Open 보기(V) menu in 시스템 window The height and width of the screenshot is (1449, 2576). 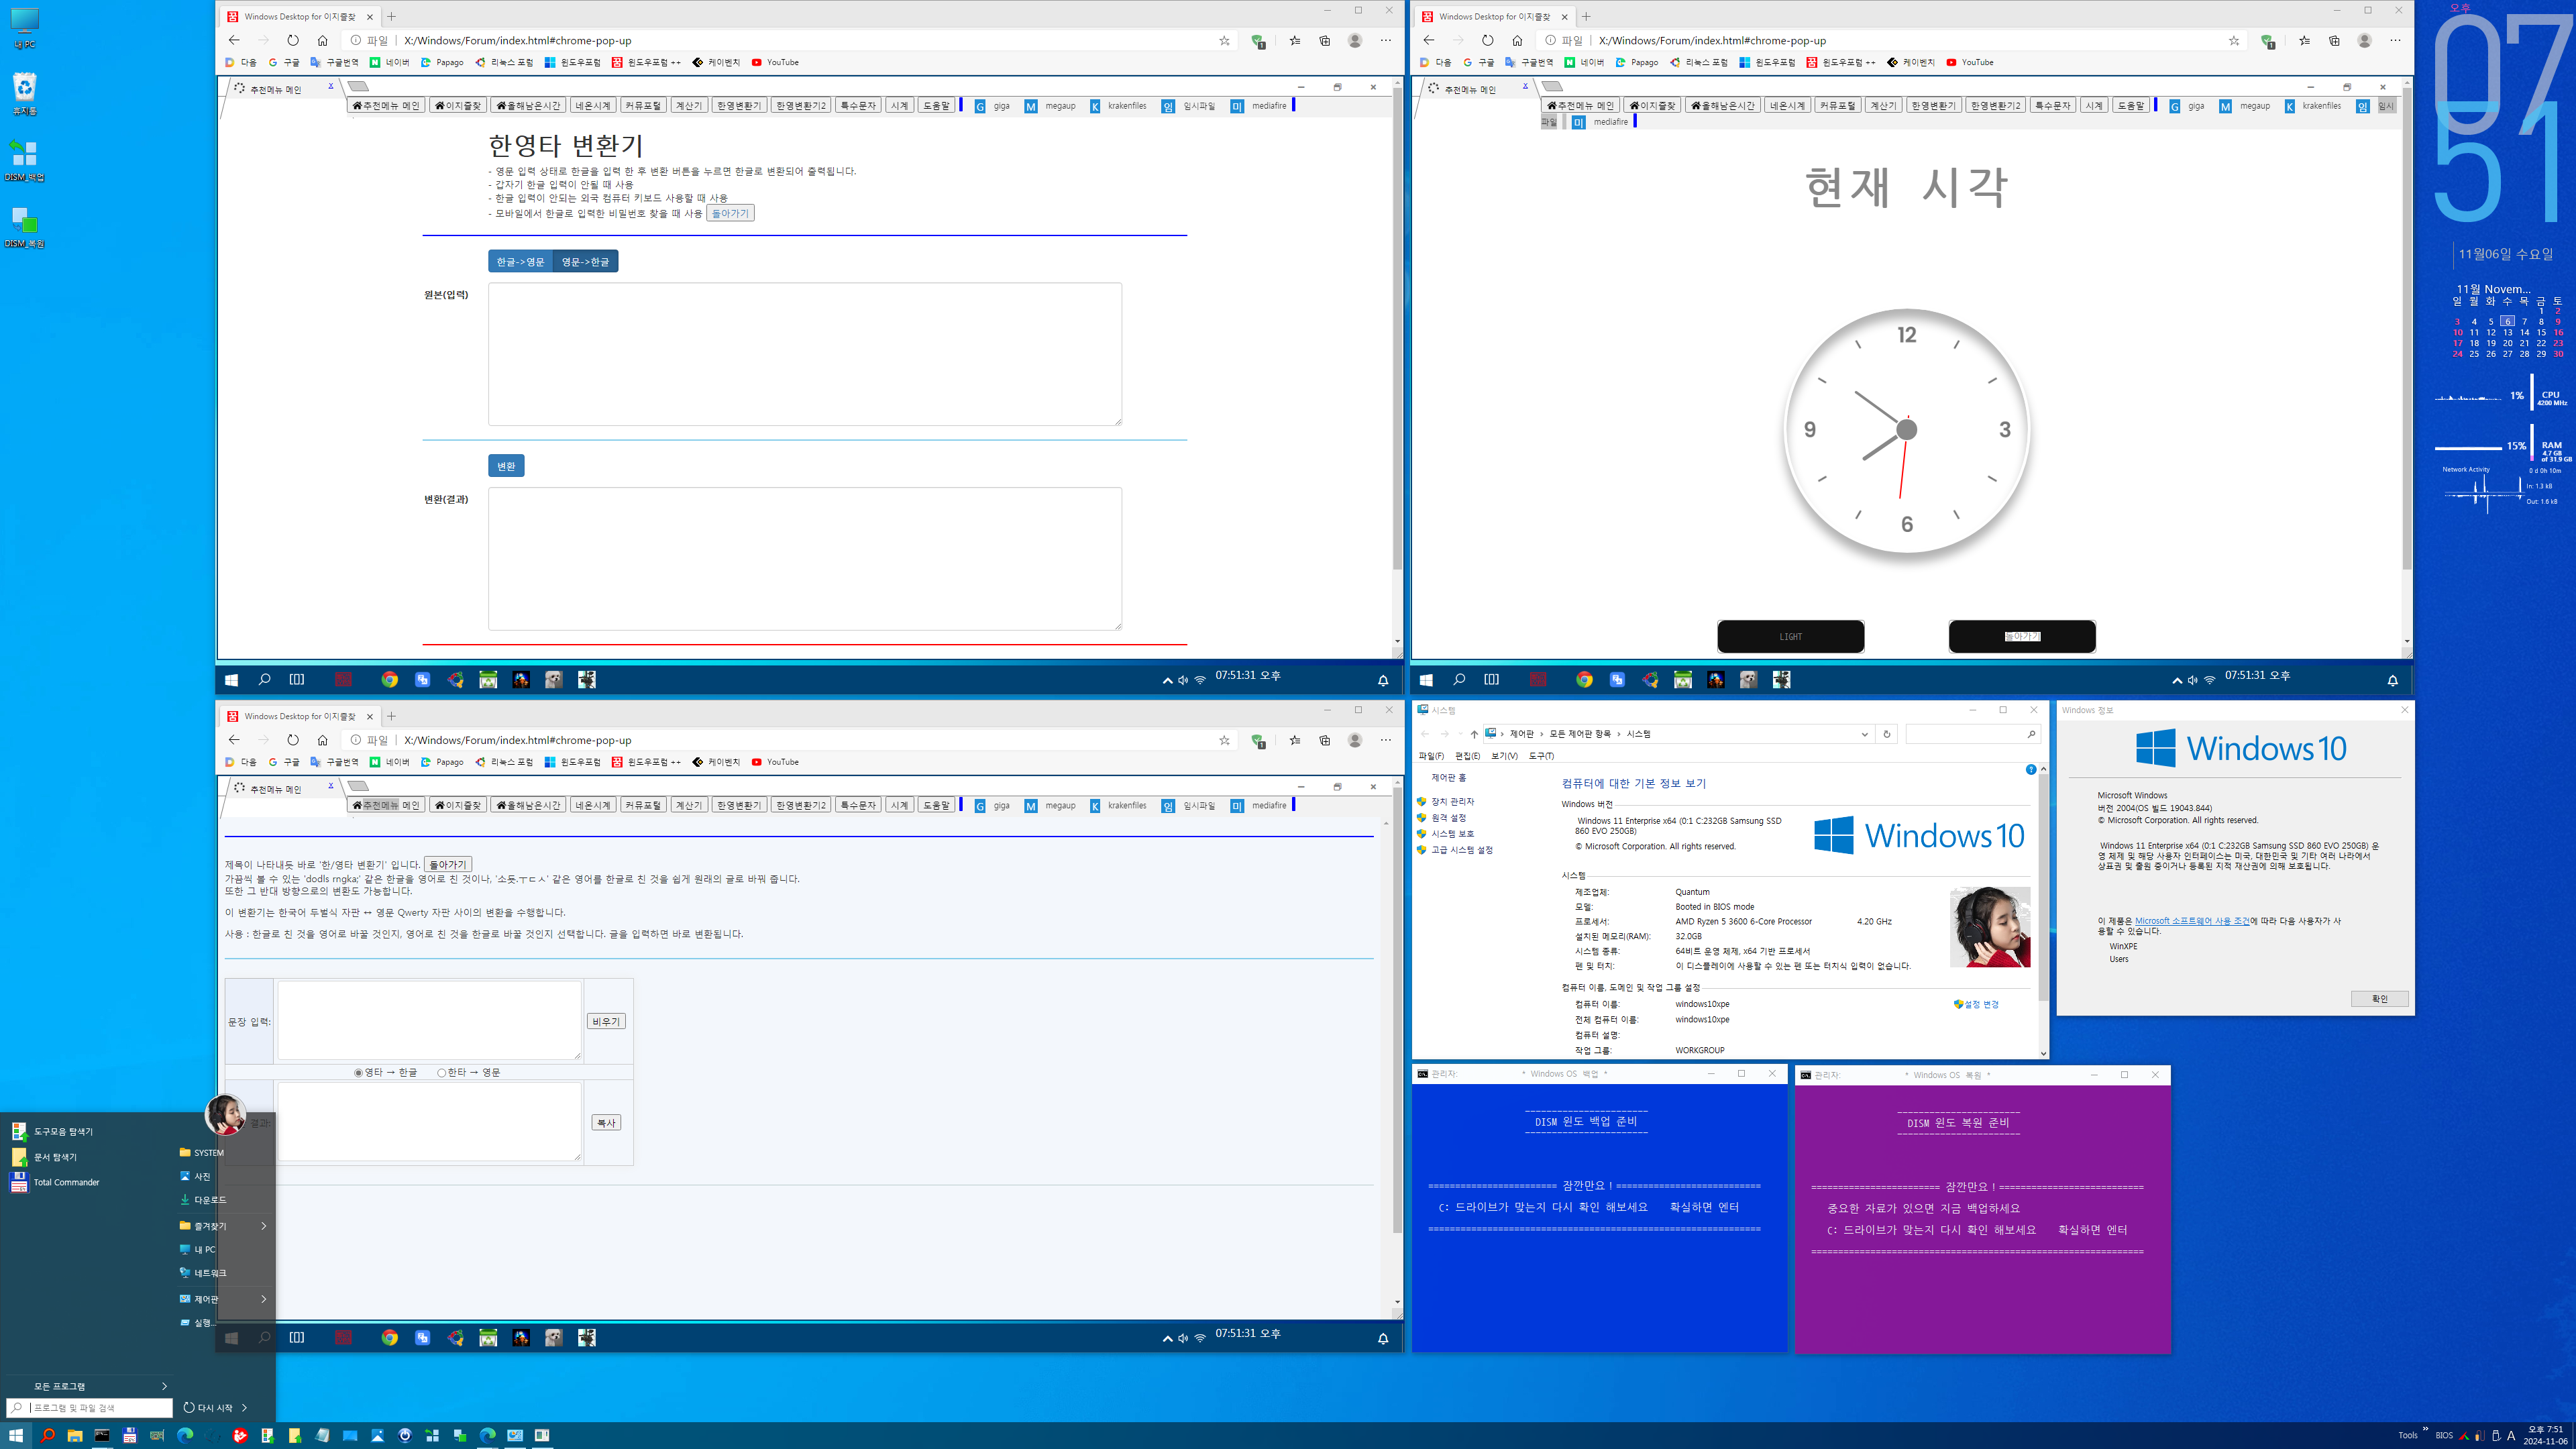[x=1504, y=756]
